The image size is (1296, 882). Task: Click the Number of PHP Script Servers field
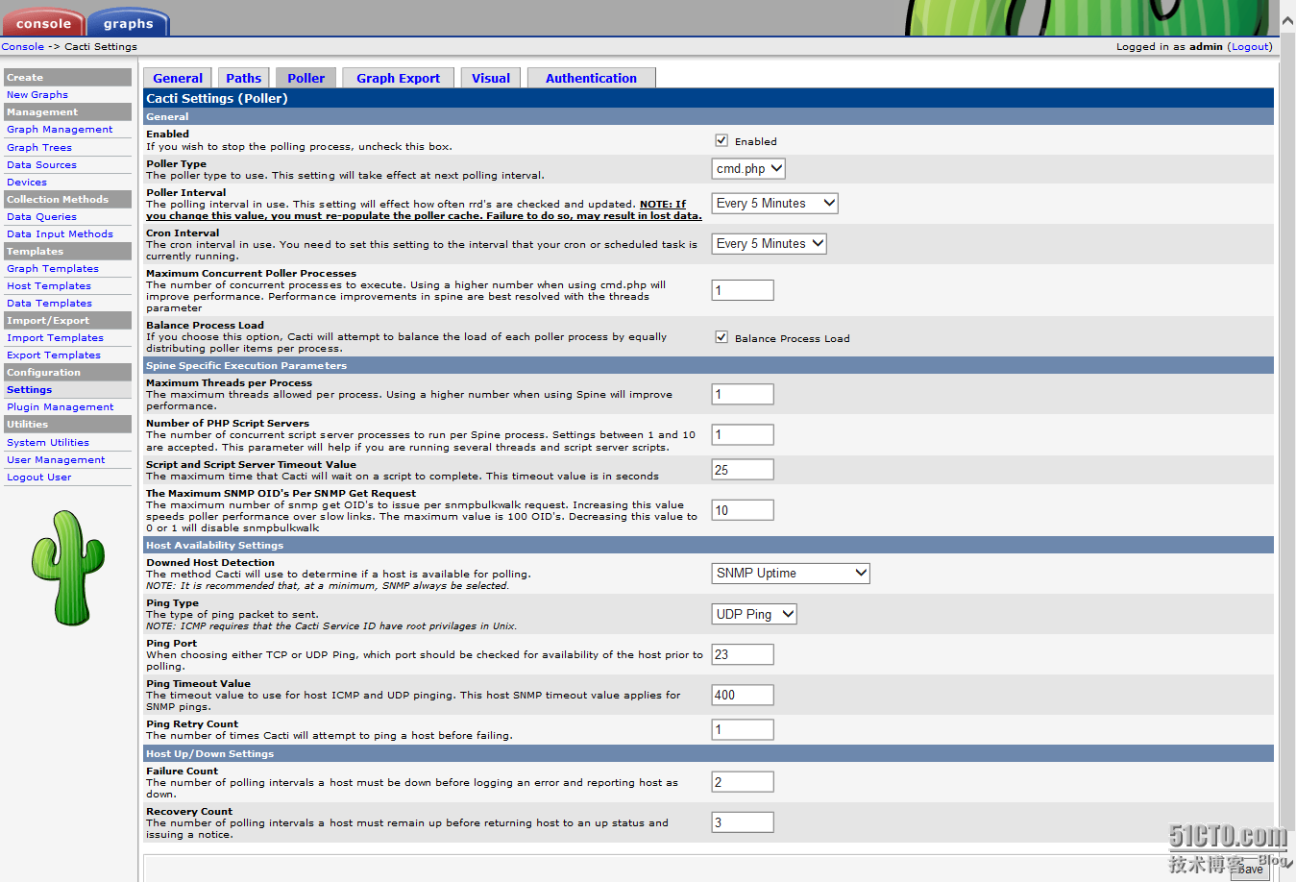(743, 434)
